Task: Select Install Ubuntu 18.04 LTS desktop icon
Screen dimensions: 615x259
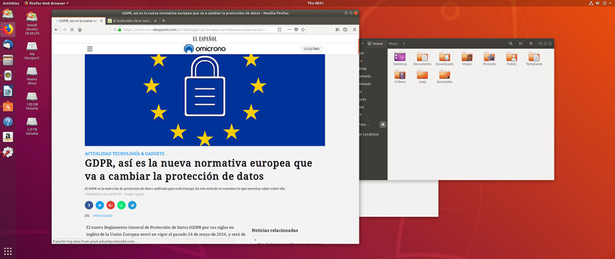Action: [x=32, y=23]
